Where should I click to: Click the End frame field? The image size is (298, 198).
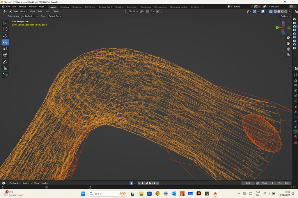coord(283,183)
